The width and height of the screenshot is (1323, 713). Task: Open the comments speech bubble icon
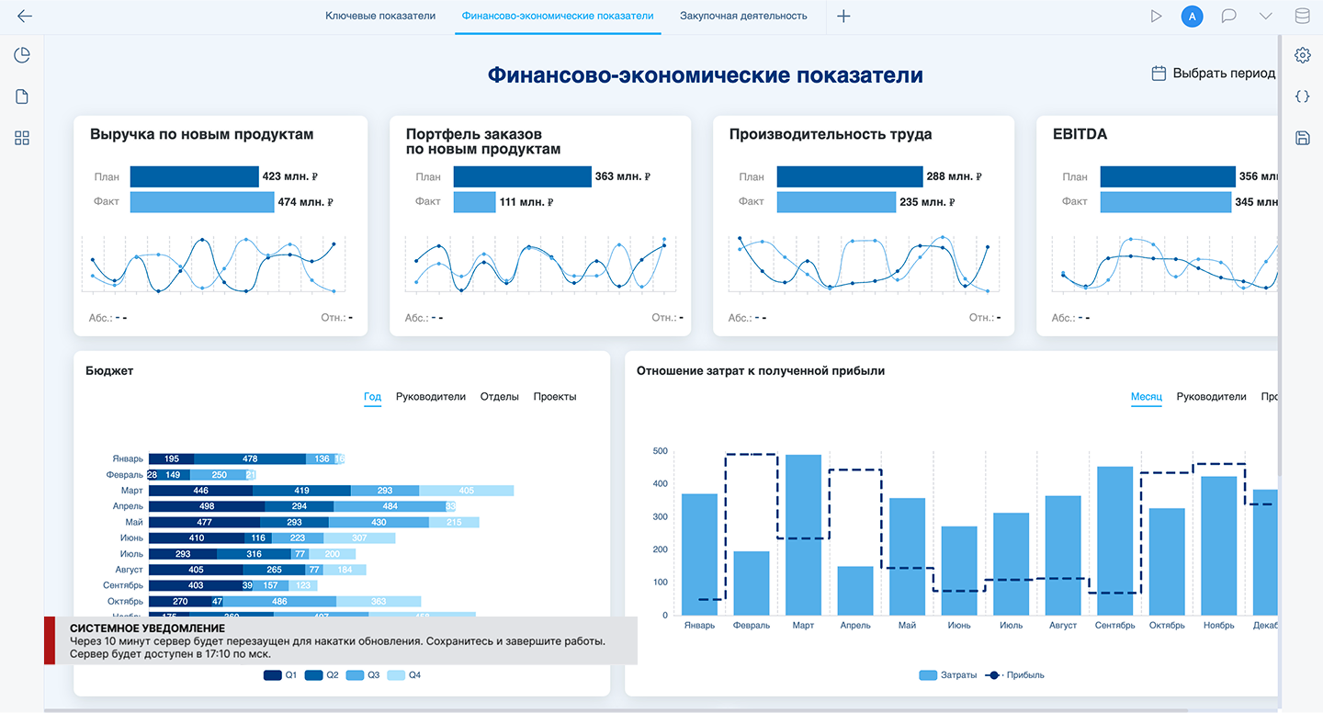pyautogui.click(x=1228, y=17)
